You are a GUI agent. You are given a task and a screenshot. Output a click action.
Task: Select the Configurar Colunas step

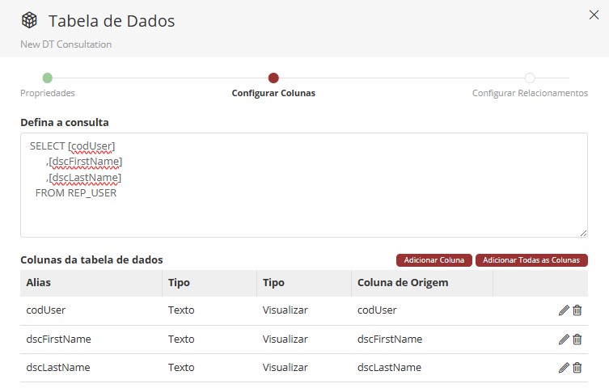coord(273,78)
